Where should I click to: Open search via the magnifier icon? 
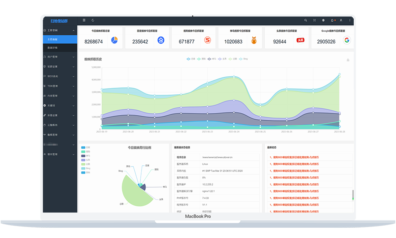tap(306, 20)
